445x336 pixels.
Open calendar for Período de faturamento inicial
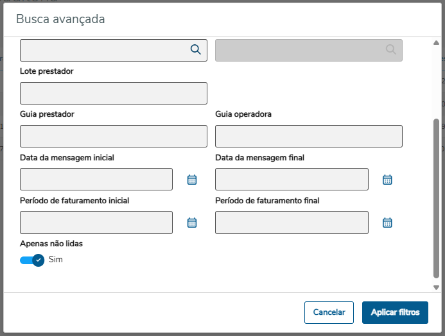coord(191,223)
